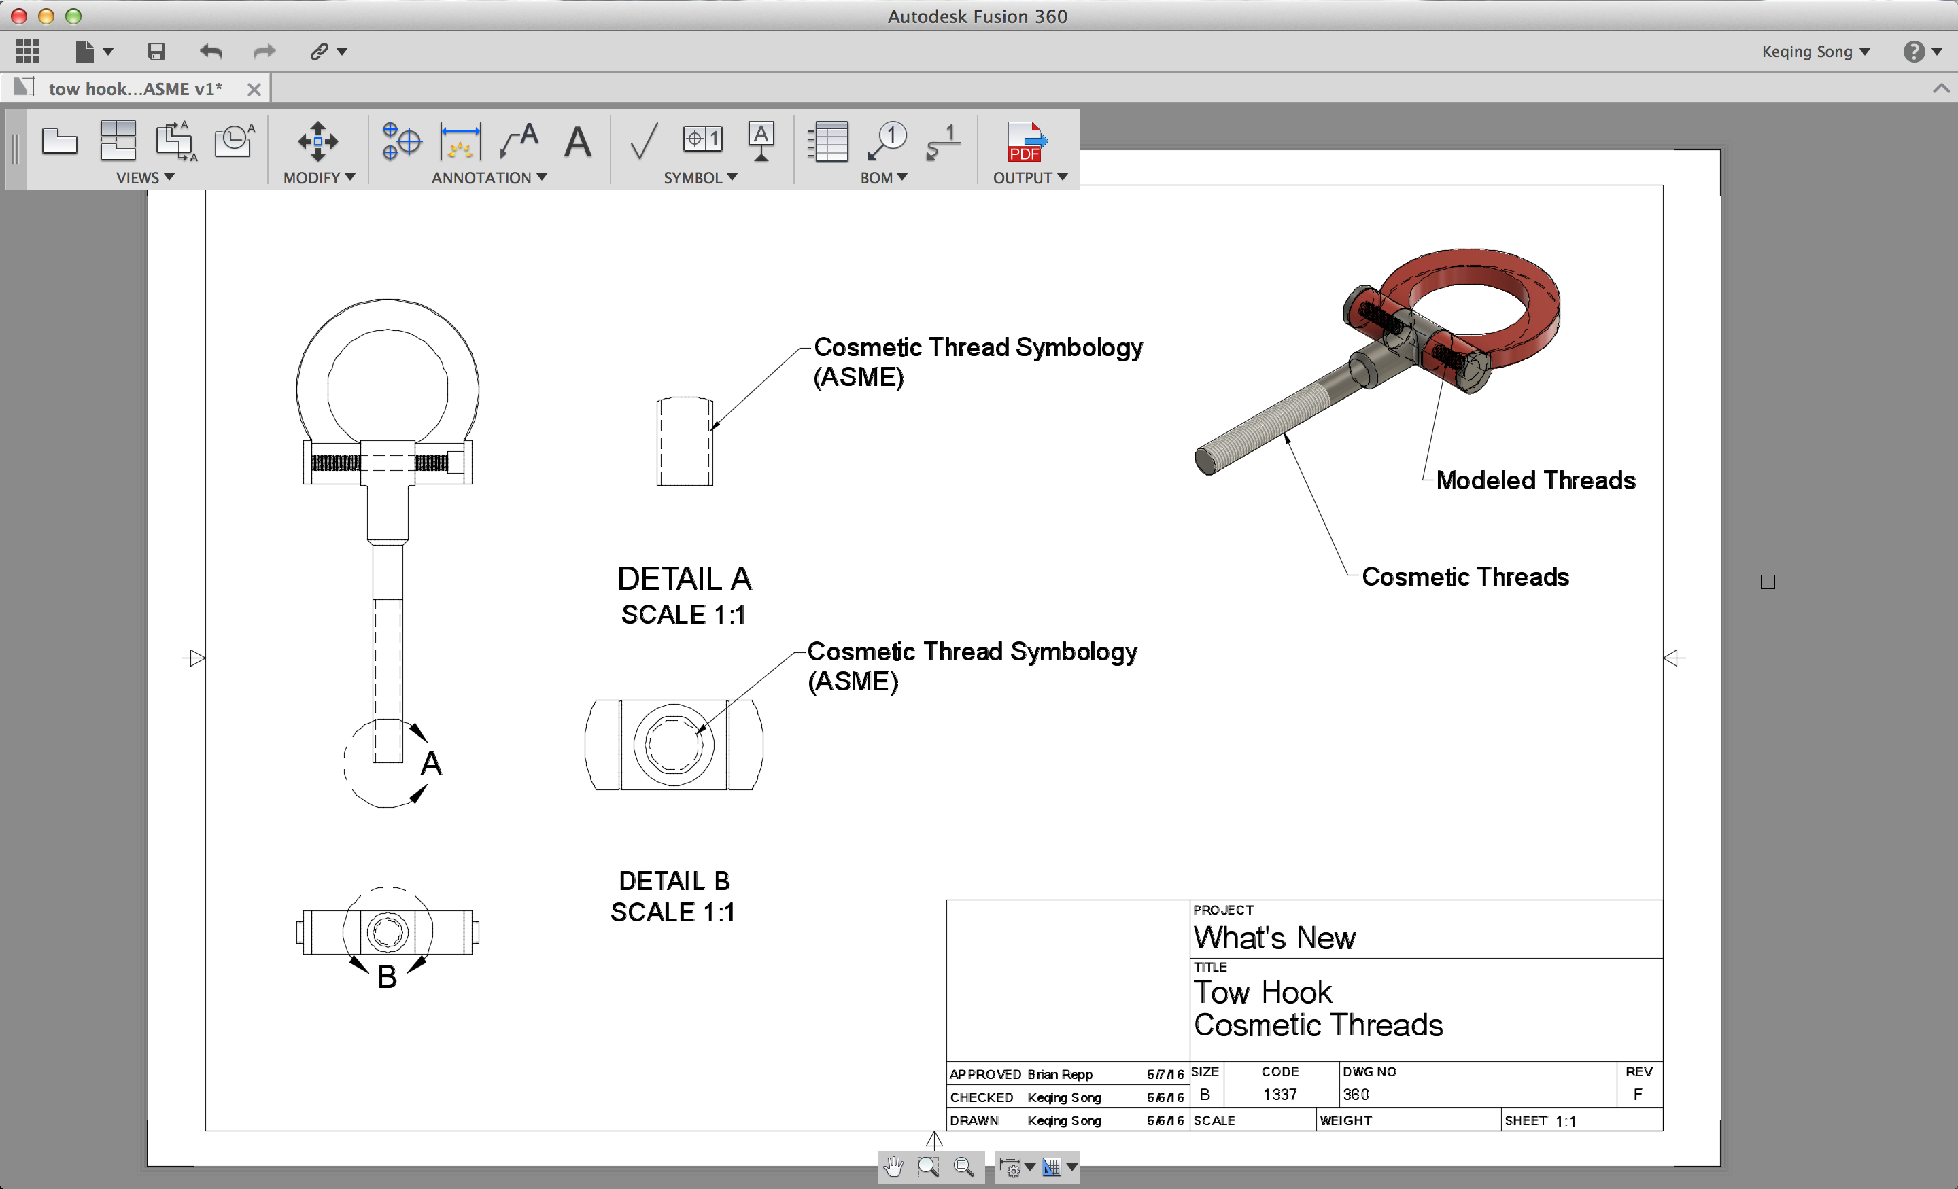The image size is (1958, 1189).
Task: Click the Balloon tool icon
Action: click(887, 141)
